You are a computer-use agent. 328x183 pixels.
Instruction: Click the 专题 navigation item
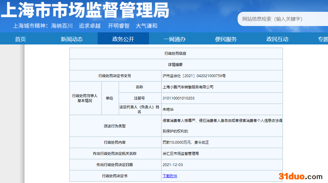tap(323, 39)
